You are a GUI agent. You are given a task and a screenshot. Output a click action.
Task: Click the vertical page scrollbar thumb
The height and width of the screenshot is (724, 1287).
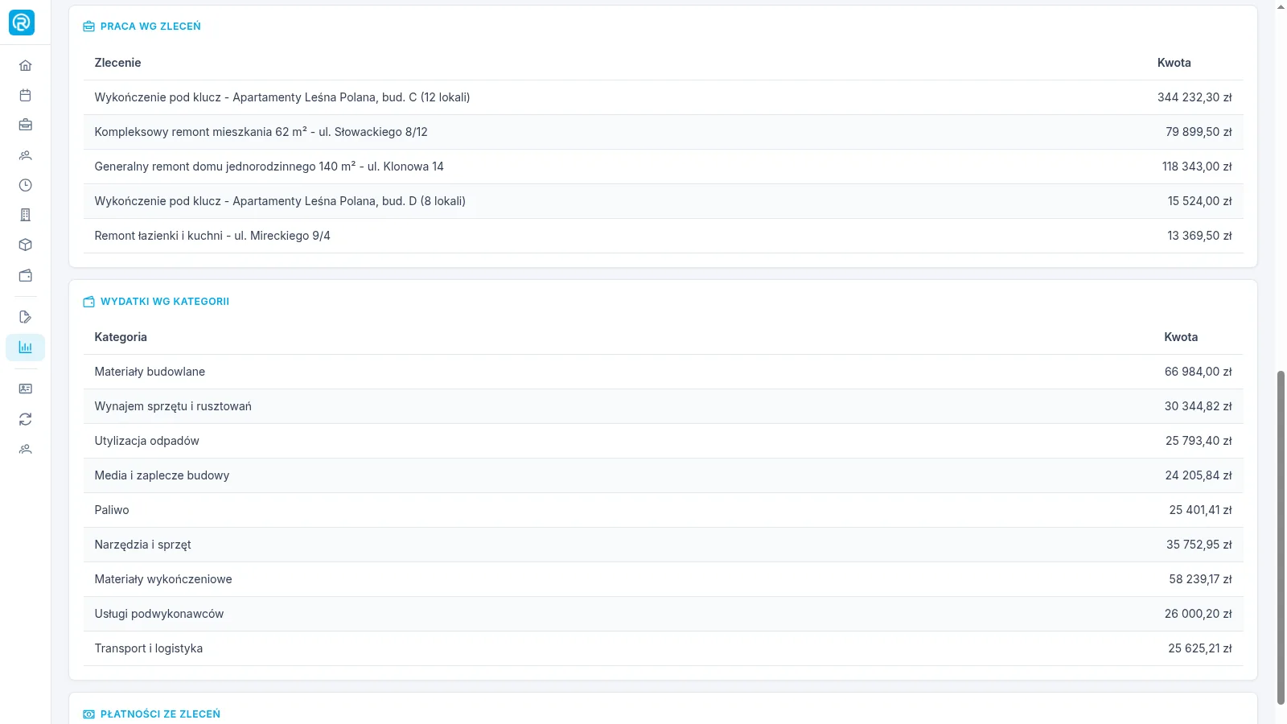(x=1281, y=537)
